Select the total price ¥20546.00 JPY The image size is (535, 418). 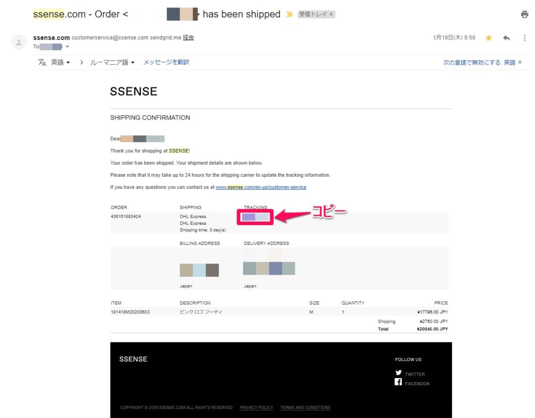[433, 329]
